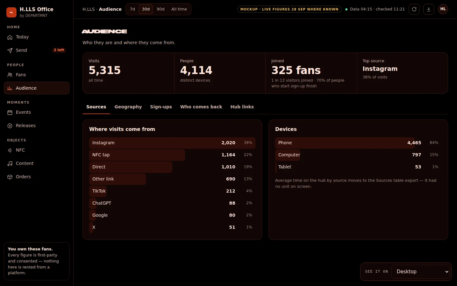This screenshot has height=286, width=457.
Task: Open Today via its home icon
Action: (10, 37)
